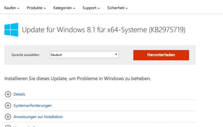This screenshot has width=223, height=127.
Task: Click plus icon beside Anweisungen zur Installation
Action: (8, 117)
